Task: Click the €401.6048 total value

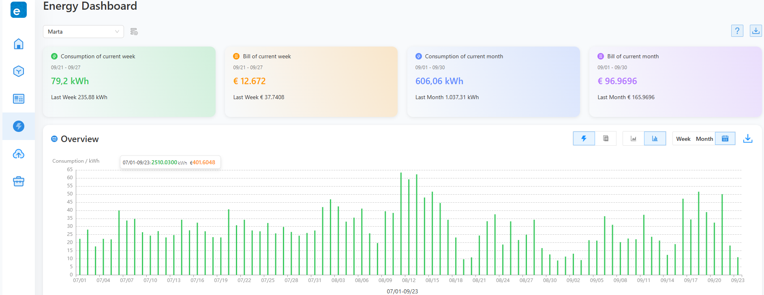Action: click(203, 162)
